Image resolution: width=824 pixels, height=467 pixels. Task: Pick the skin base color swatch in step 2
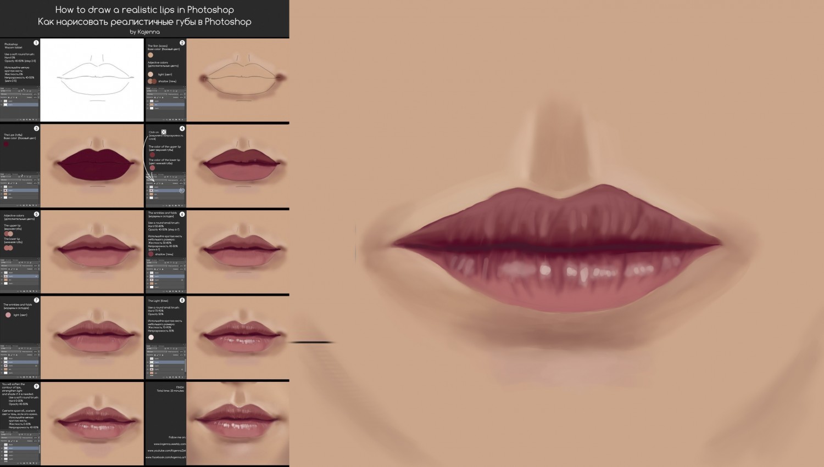pos(151,55)
